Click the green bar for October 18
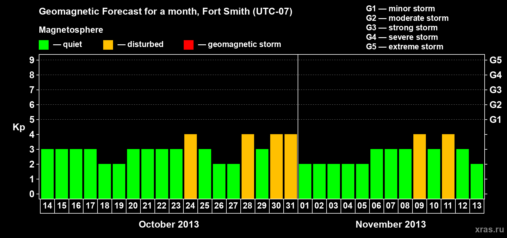 coord(105,181)
